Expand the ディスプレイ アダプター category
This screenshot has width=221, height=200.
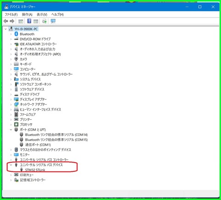click(x=11, y=100)
